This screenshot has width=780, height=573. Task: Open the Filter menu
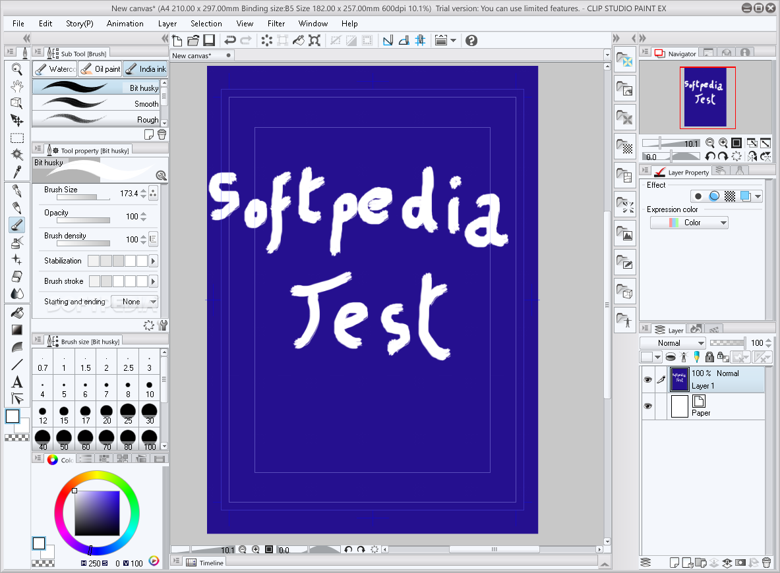[x=276, y=23]
